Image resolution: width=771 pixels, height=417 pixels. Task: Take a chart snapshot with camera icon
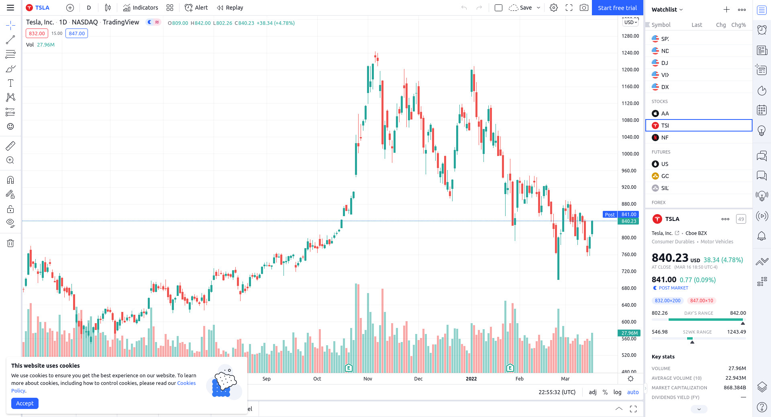click(x=584, y=8)
